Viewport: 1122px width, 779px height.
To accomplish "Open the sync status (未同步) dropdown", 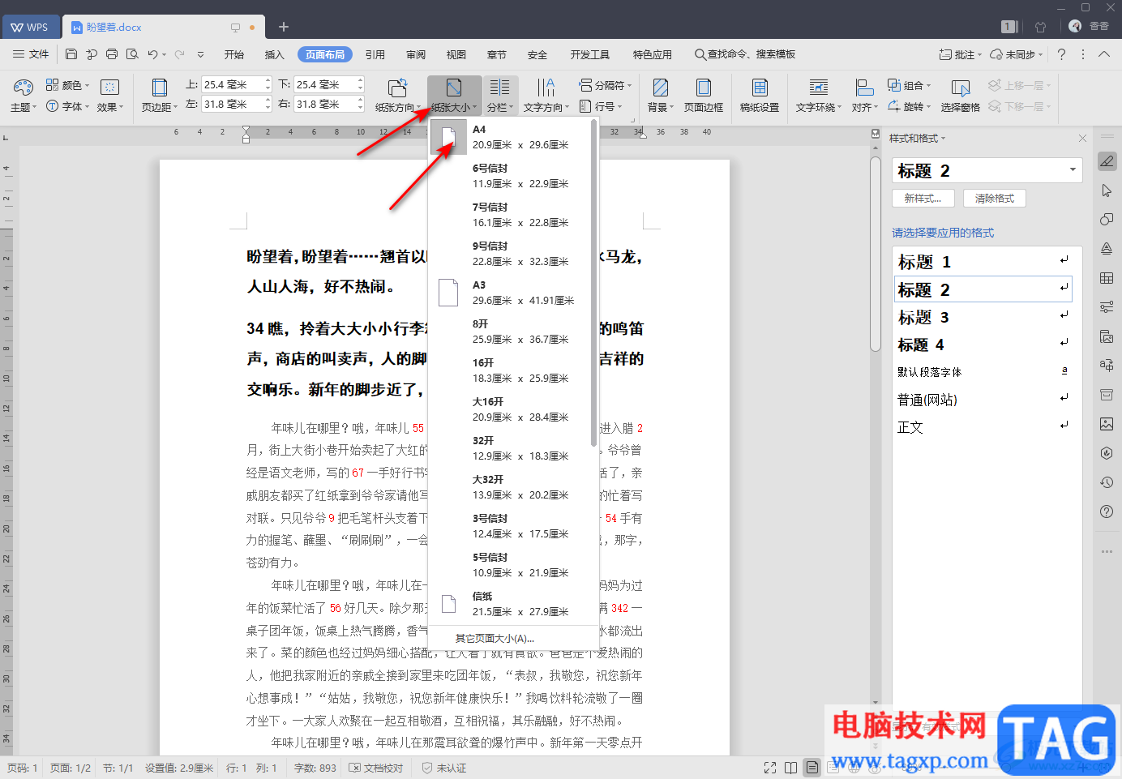I will (1017, 54).
